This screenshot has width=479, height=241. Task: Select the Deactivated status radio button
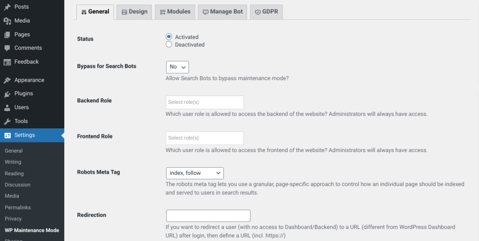tap(169, 45)
